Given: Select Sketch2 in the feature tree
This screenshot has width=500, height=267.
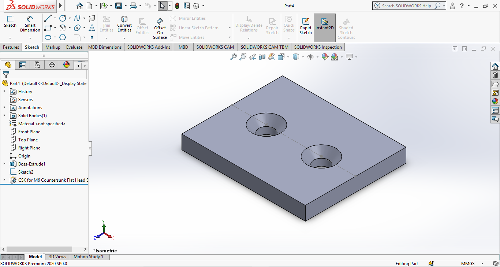Looking at the screenshot, I should coord(26,172).
